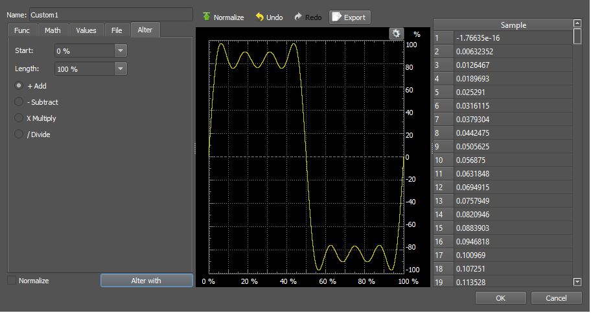
Task: Click the Sample column header
Action: click(x=513, y=25)
